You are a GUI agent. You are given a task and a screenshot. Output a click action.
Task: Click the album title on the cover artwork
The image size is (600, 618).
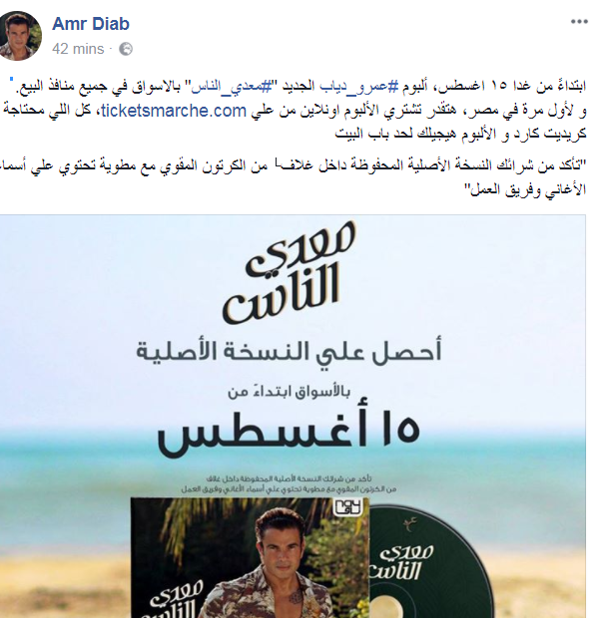[175, 601]
